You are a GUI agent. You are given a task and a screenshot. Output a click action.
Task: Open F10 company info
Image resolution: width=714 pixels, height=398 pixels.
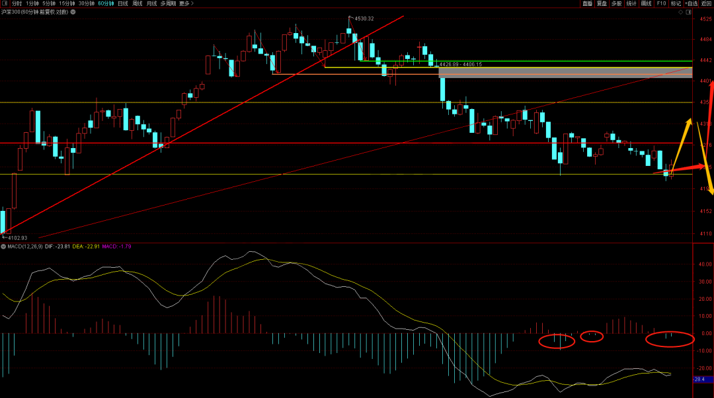[x=661, y=3]
